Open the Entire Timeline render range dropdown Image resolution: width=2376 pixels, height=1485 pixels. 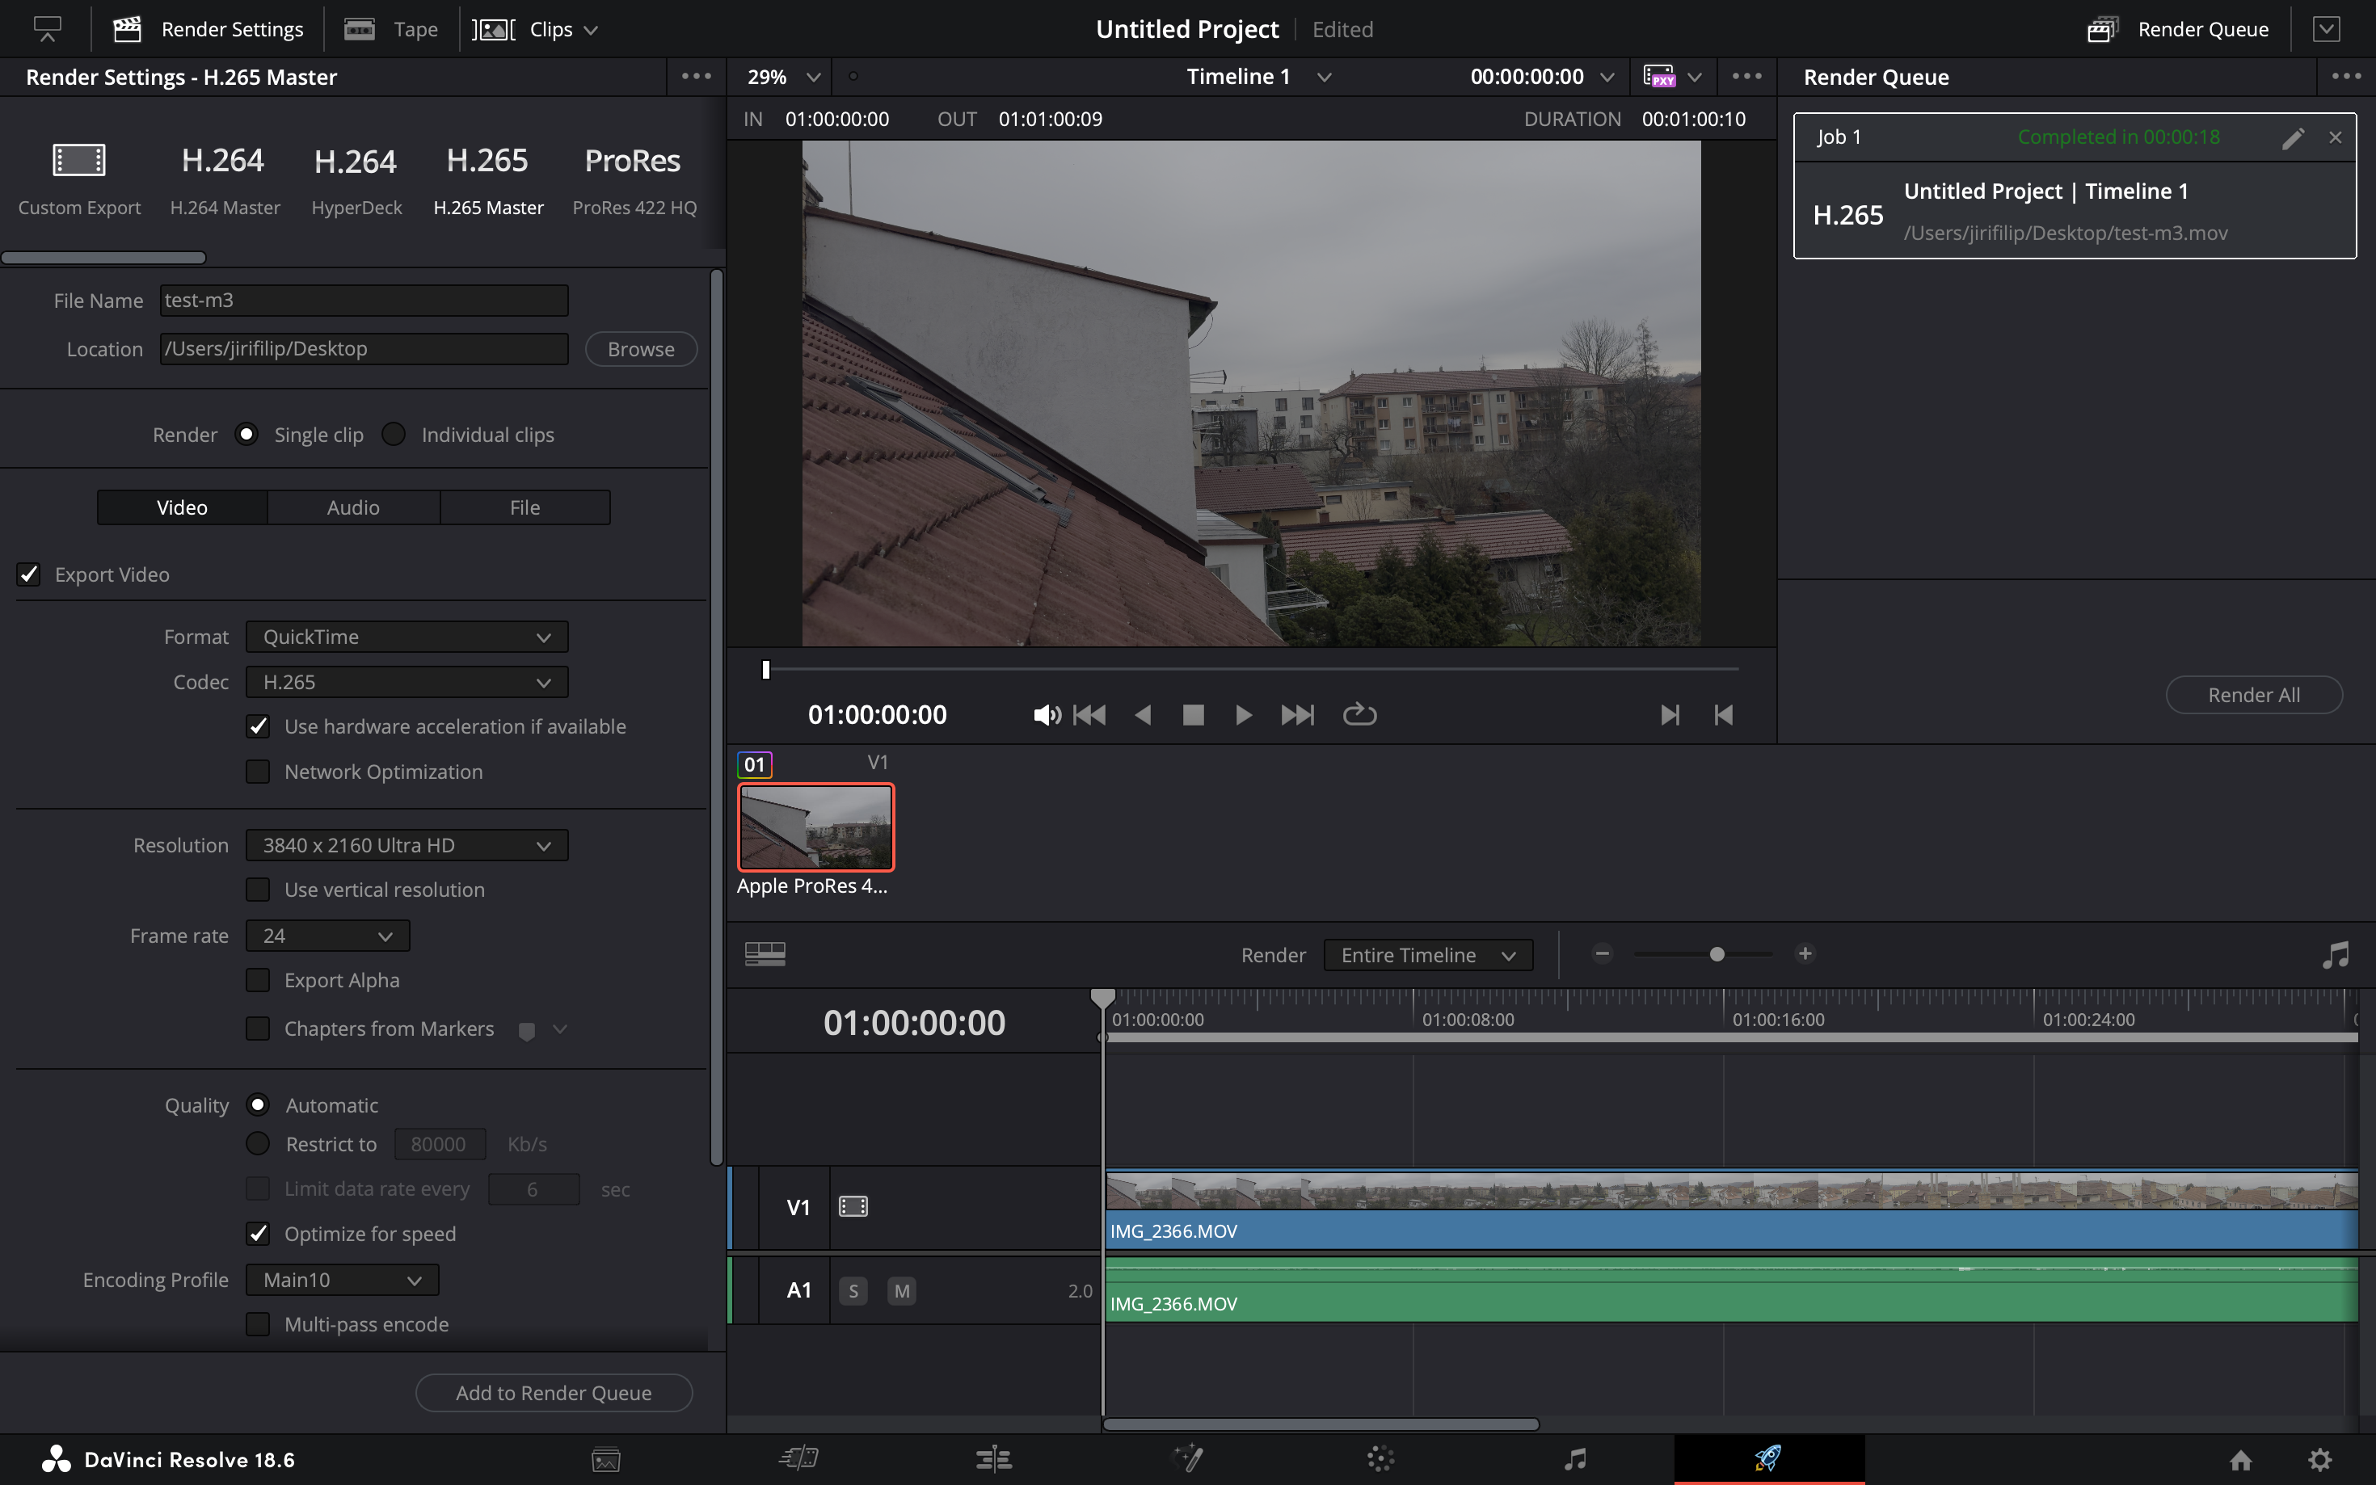pos(1427,955)
